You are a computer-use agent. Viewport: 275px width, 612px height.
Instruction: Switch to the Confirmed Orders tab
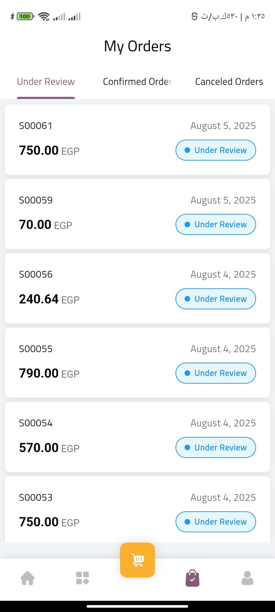[x=137, y=82]
